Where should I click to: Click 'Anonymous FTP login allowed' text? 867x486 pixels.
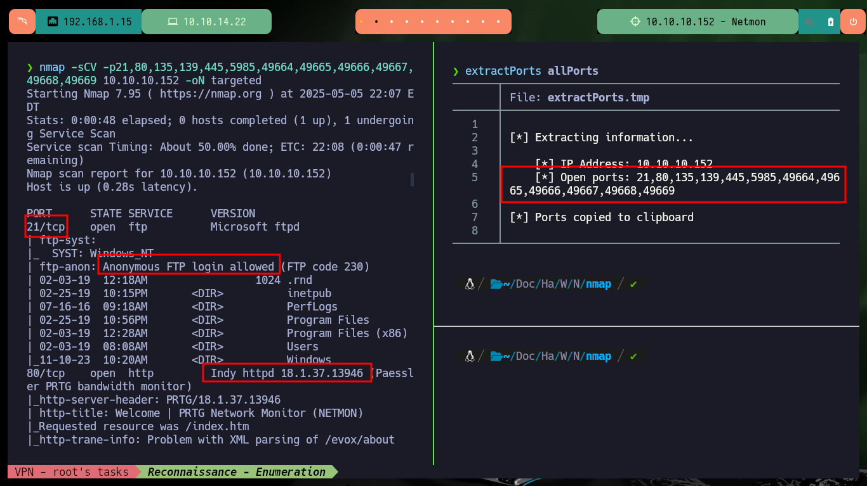click(189, 267)
